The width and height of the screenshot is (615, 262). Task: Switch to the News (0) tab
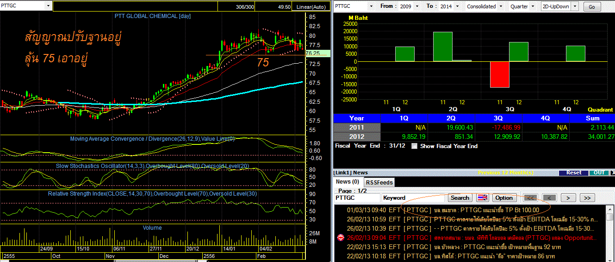[x=348, y=182]
